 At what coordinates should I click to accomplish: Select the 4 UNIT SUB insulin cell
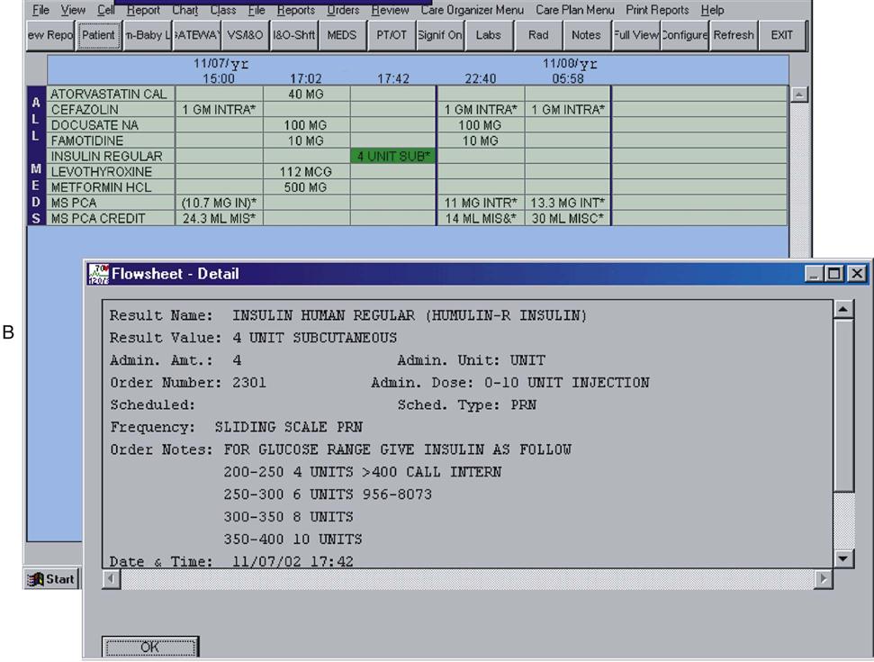pos(392,156)
